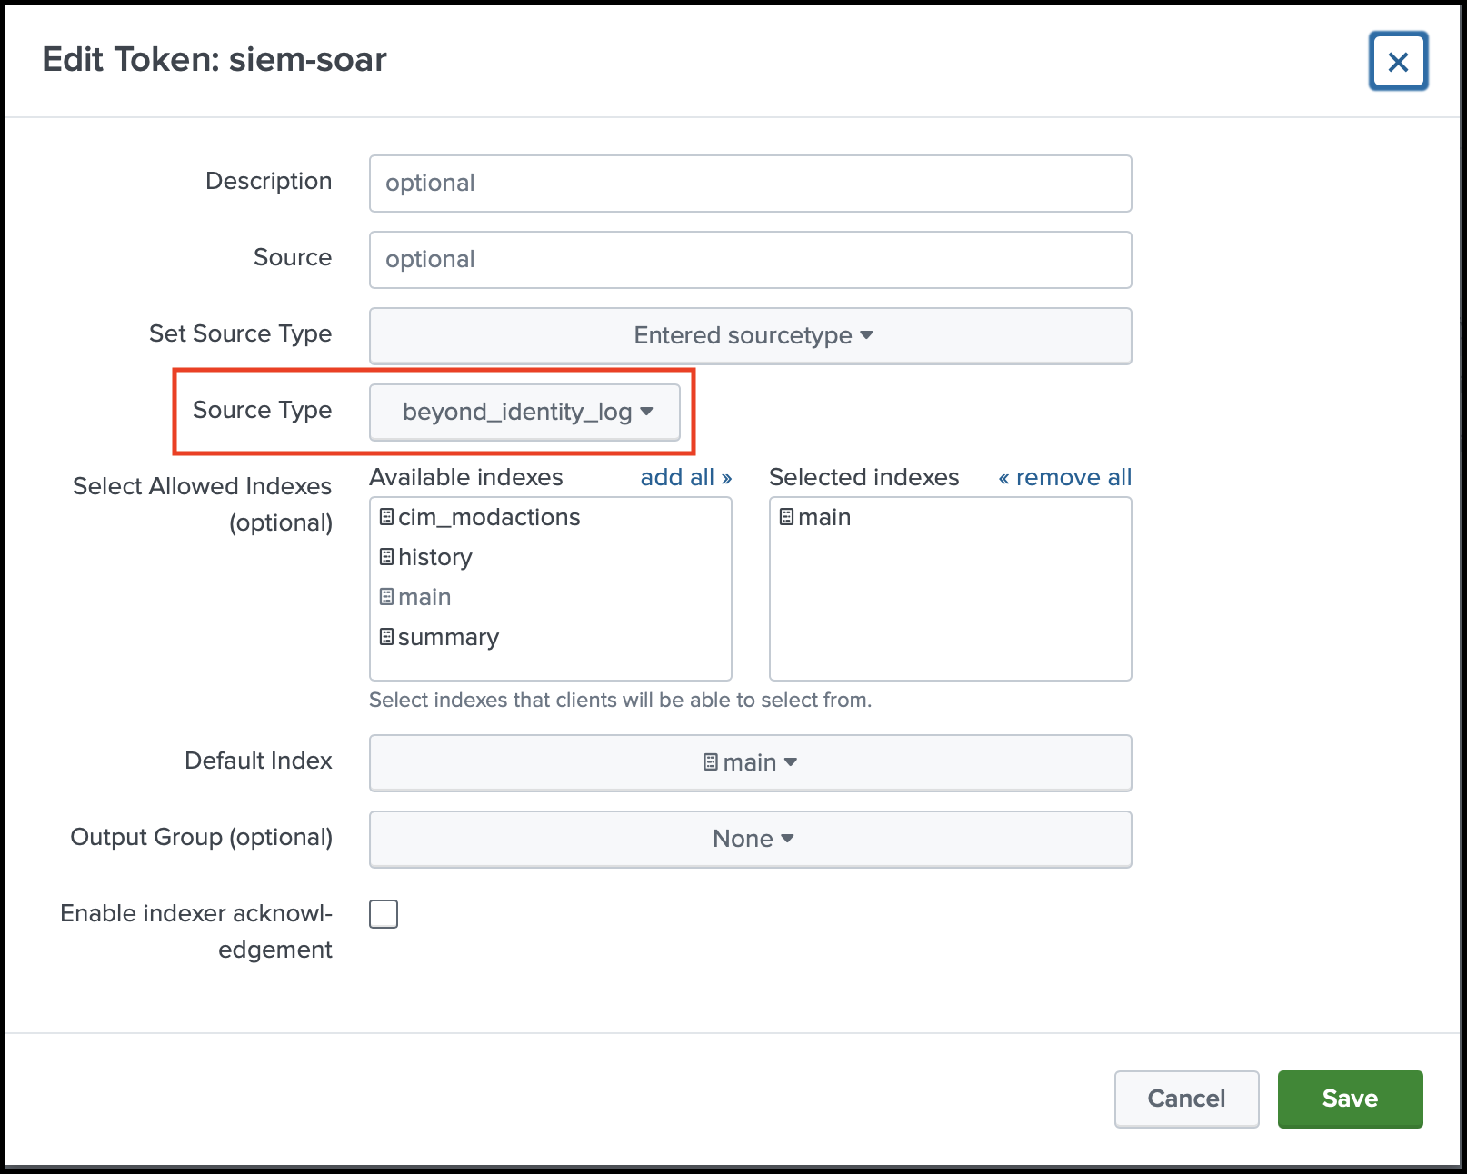
Task: Select summary from Available indexes
Action: tap(448, 636)
